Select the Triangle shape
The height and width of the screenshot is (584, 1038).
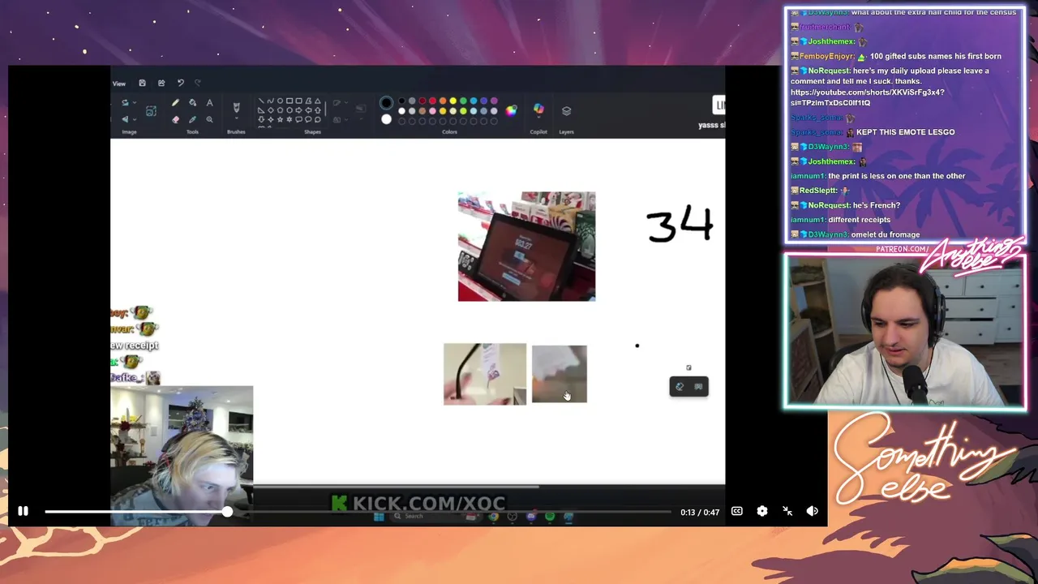[x=317, y=101]
